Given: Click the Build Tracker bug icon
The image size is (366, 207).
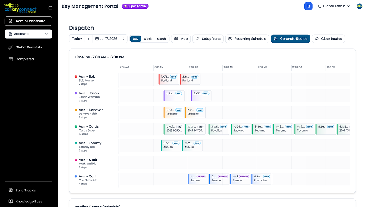Looking at the screenshot, I should tap(10, 190).
